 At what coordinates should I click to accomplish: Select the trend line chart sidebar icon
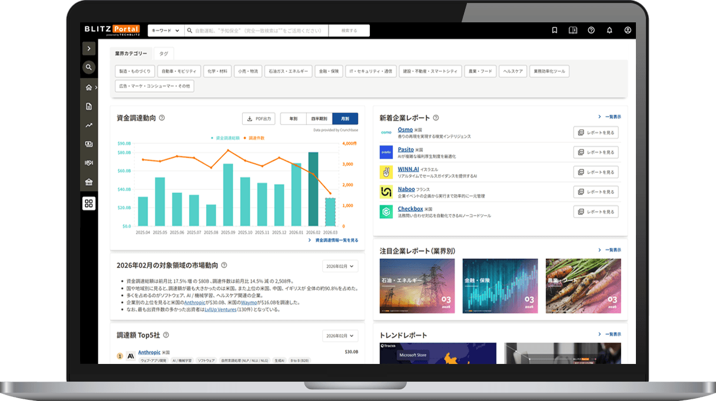(x=89, y=125)
